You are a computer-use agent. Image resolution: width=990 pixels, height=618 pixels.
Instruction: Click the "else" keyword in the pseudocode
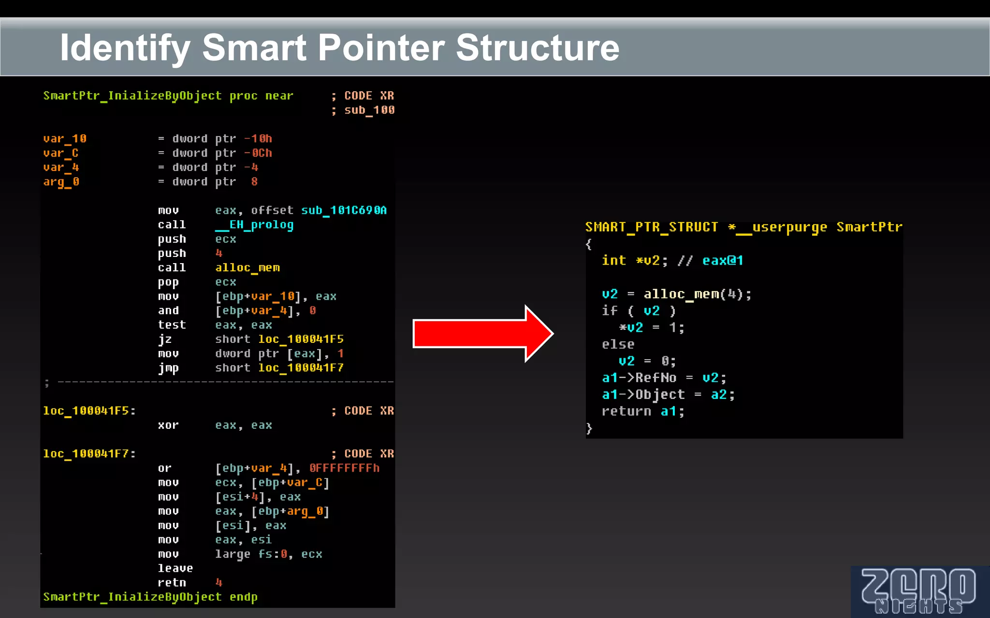pyautogui.click(x=618, y=345)
